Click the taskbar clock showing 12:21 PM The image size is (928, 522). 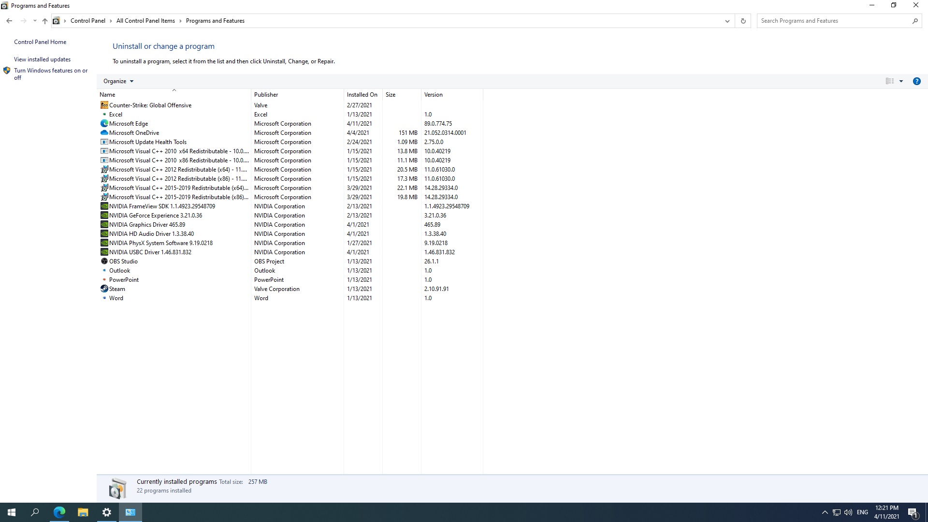pos(886,512)
